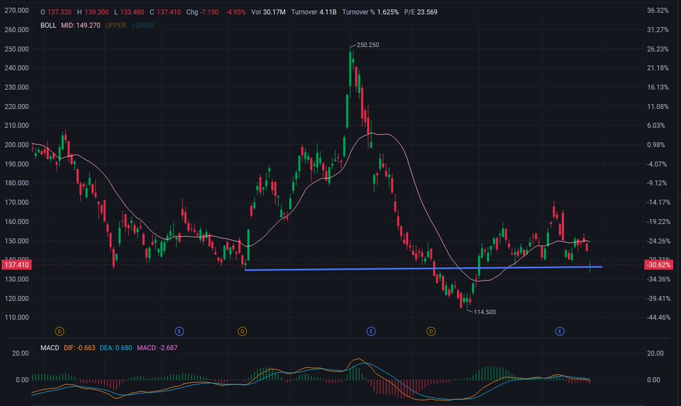Viewport: 681px width, 406px height.
Task: Click the rightmost D dividend event marker
Action: (431, 331)
